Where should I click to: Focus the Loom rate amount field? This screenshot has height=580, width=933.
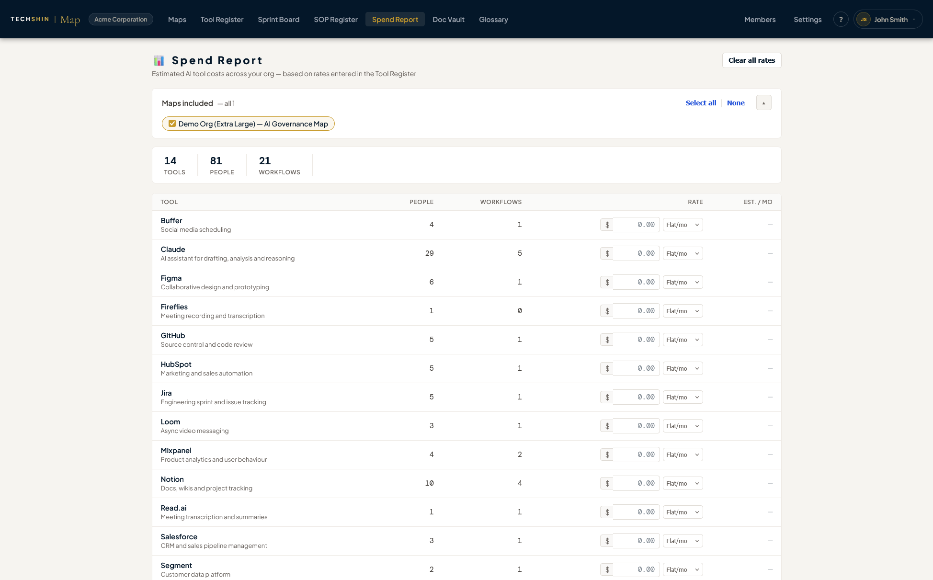point(636,426)
